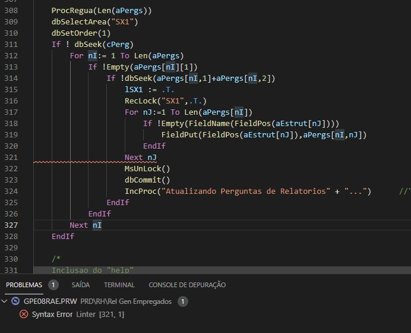Screen dimensions: 411x333
Task: Switch to the SAÍDA tab
Action: click(x=81, y=285)
